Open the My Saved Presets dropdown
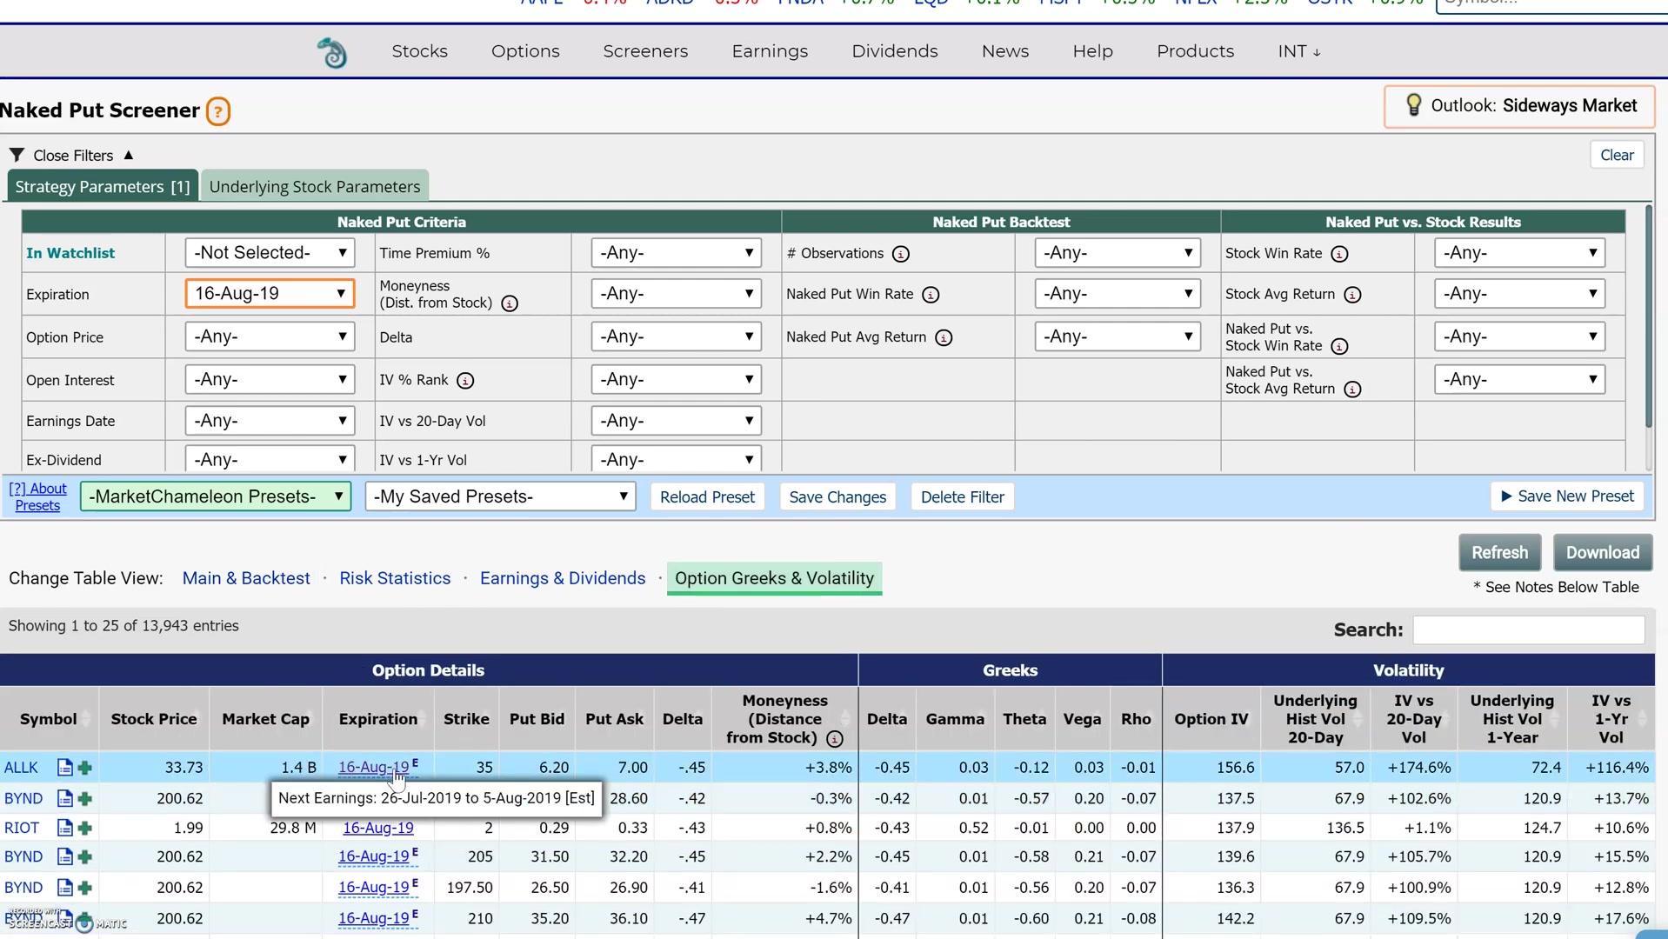1668x939 pixels. [x=500, y=496]
